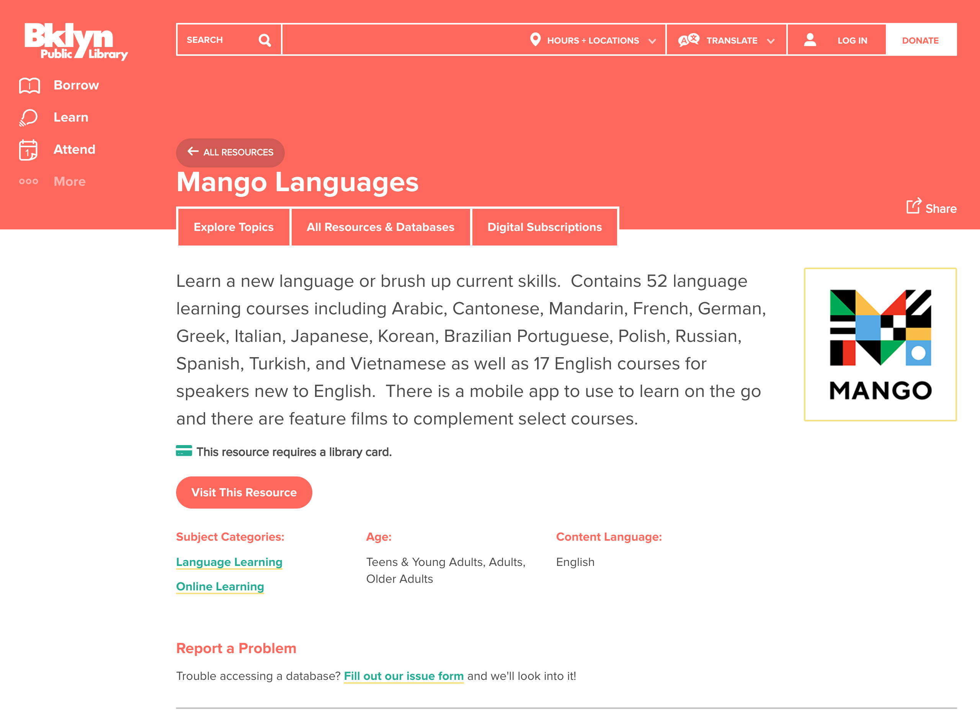Go back to All Resources

[x=230, y=153]
